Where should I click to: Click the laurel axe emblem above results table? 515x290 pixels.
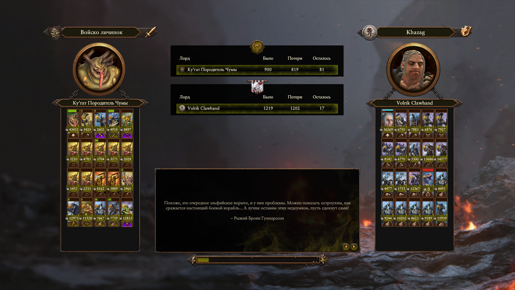tap(257, 47)
